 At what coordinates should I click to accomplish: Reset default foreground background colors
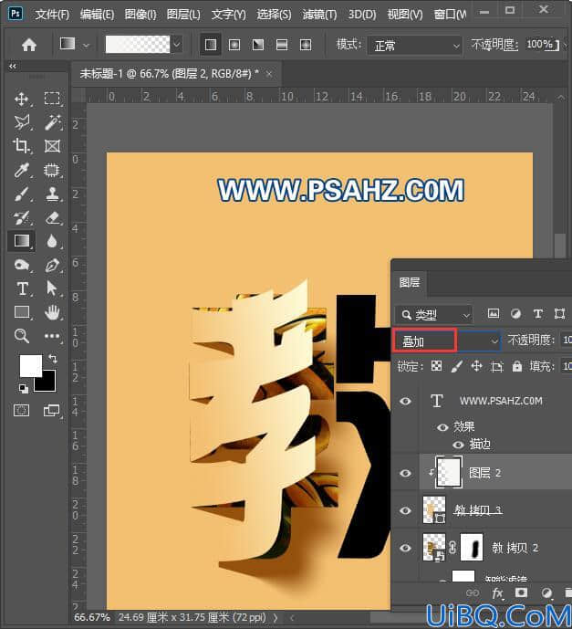[x=24, y=388]
